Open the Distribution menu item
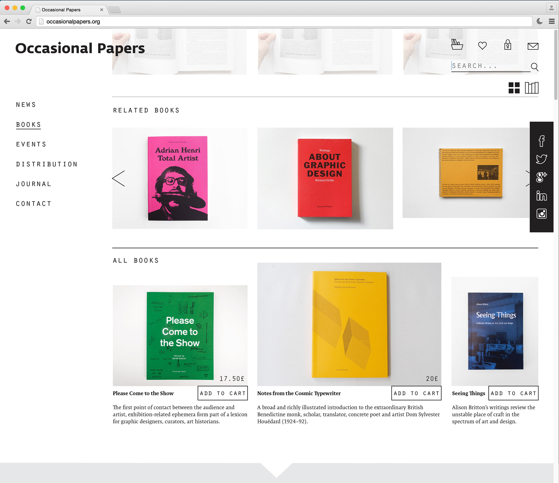The width and height of the screenshot is (559, 483). (x=47, y=164)
